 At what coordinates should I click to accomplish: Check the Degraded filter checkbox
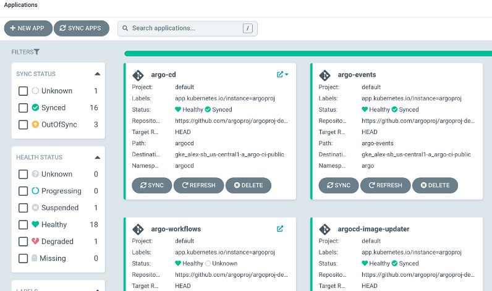[23, 242]
